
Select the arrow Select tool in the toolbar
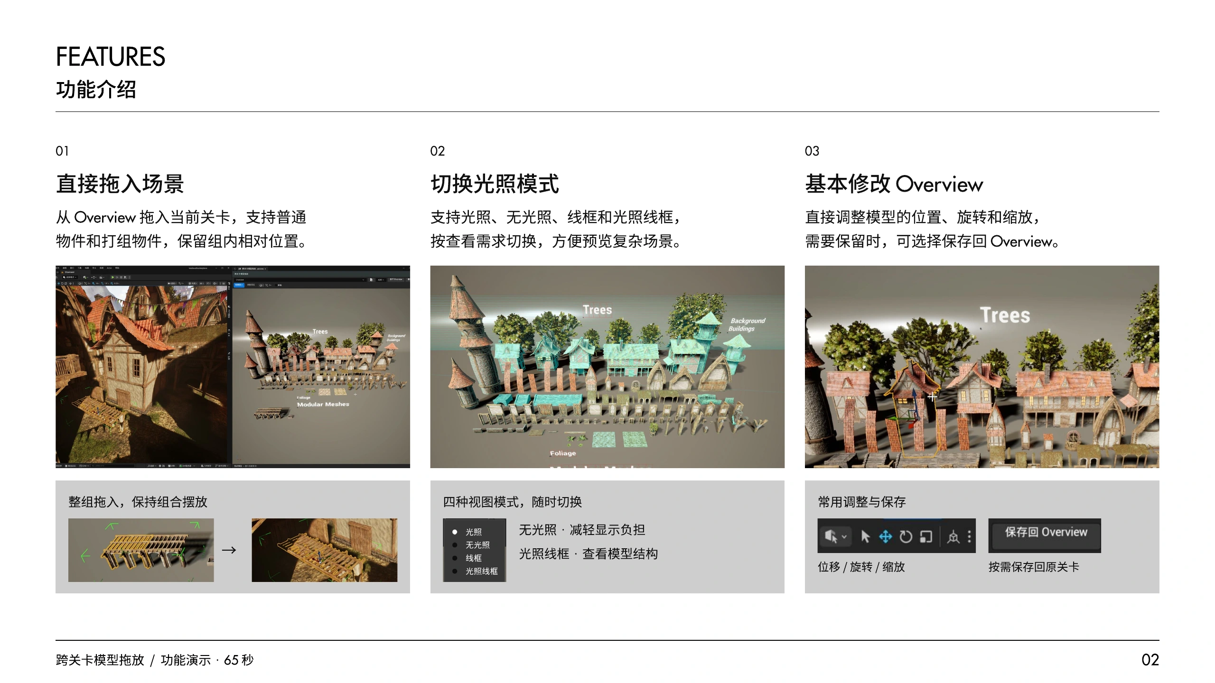tap(865, 536)
